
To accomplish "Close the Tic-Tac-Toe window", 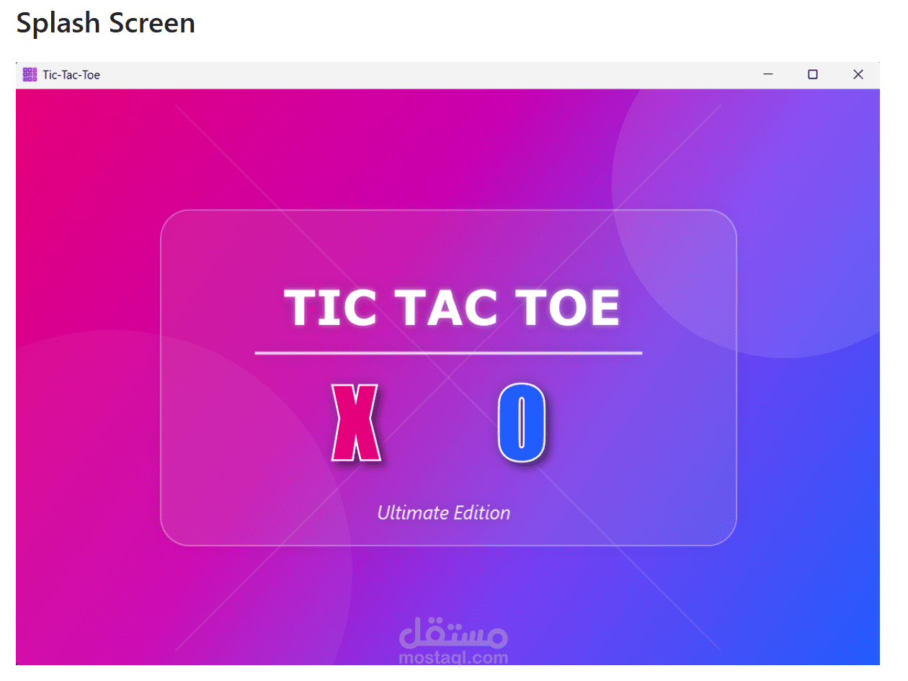I will coord(858,74).
